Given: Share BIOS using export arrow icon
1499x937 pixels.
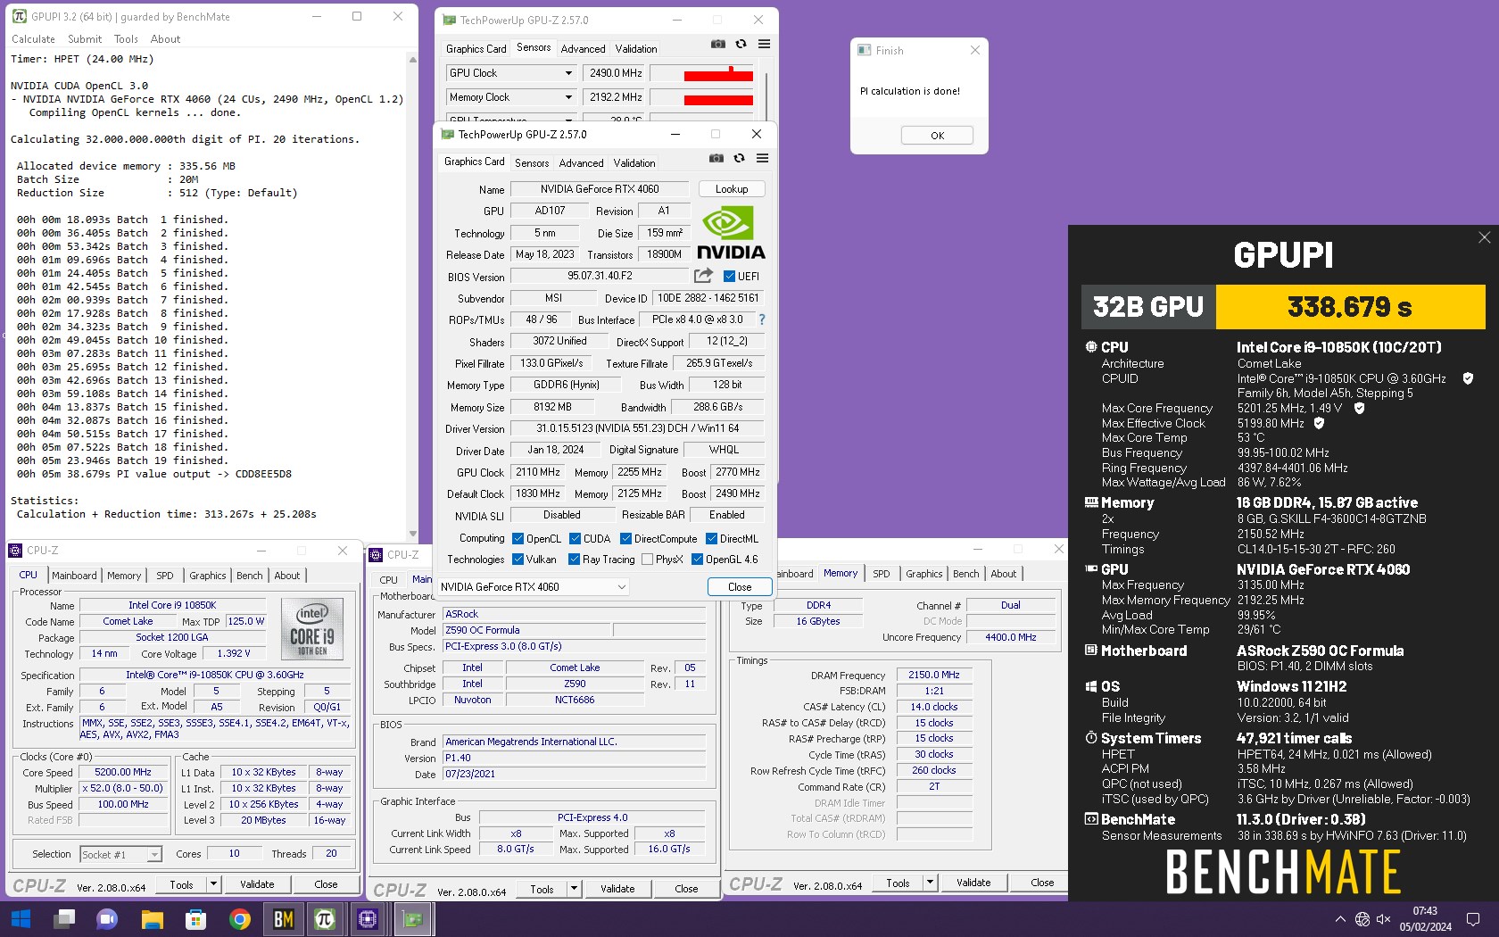Looking at the screenshot, I should (703, 276).
